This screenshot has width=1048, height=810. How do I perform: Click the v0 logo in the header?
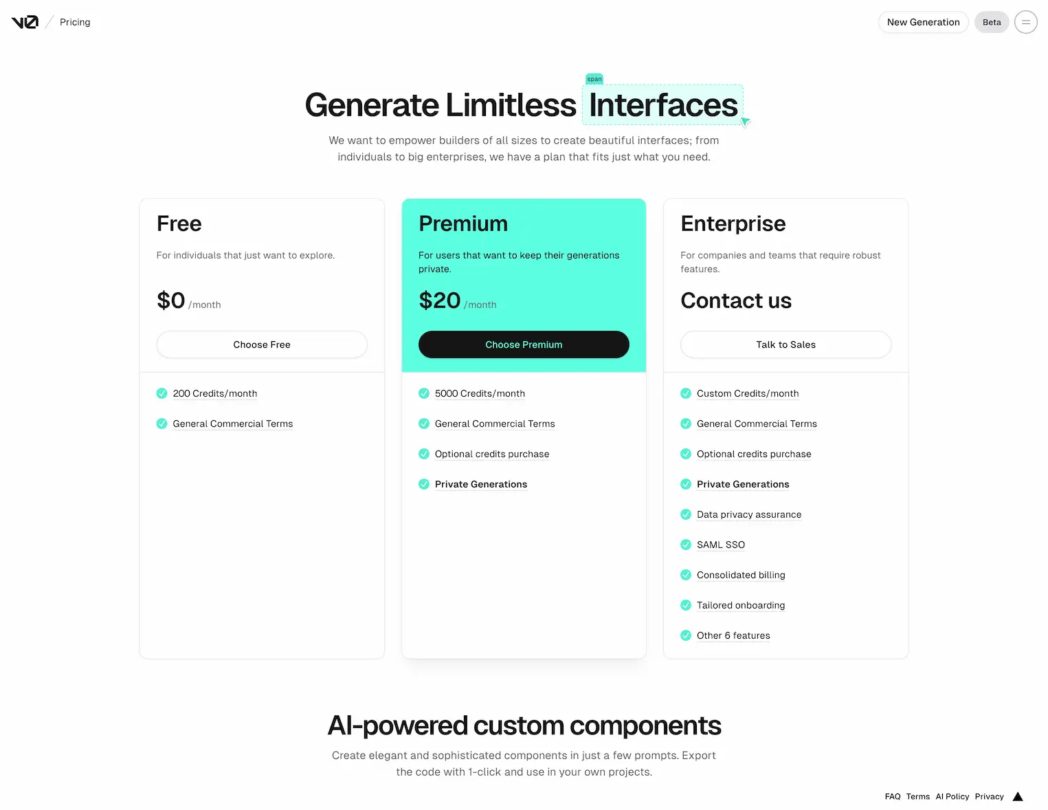pyautogui.click(x=26, y=21)
